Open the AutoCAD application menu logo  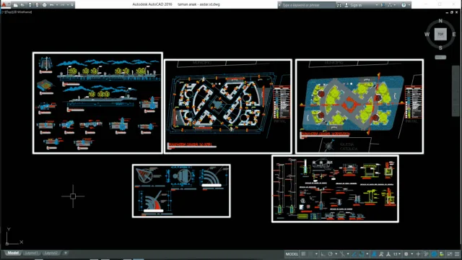pyautogui.click(x=4, y=4)
